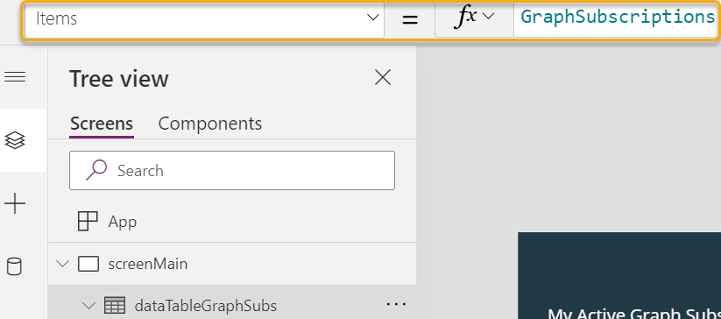This screenshot has height=319, width=721.
Task: Click the screenMain screen icon
Action: [88, 265]
